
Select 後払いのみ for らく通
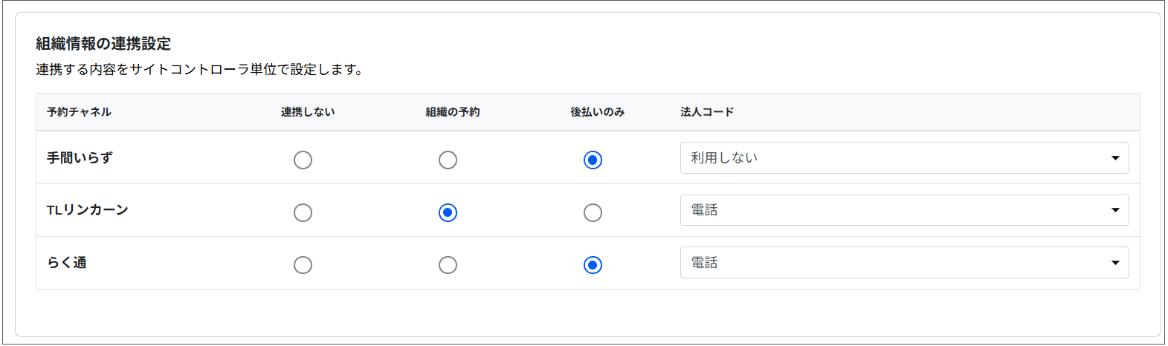[x=593, y=265]
